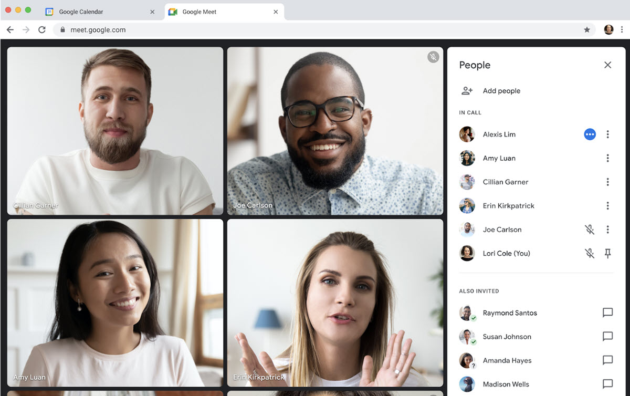The image size is (630, 396).
Task: Close the People side panel
Action: click(x=607, y=65)
